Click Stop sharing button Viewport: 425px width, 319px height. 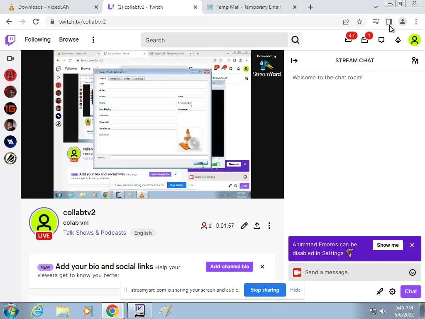(x=265, y=290)
